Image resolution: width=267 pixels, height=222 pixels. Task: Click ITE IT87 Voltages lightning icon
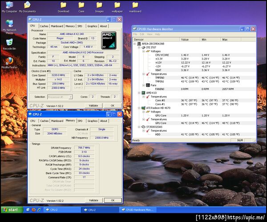[148, 51]
